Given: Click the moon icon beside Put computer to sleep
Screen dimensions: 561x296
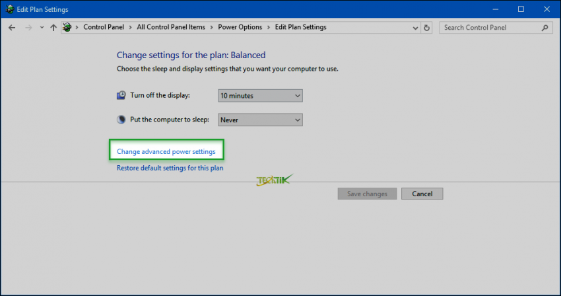Looking at the screenshot, I should 121,120.
